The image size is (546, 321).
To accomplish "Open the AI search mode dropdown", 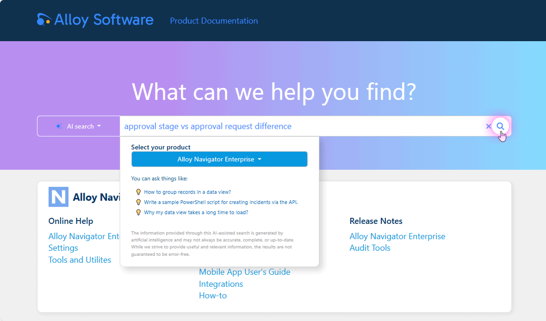I will [79, 126].
